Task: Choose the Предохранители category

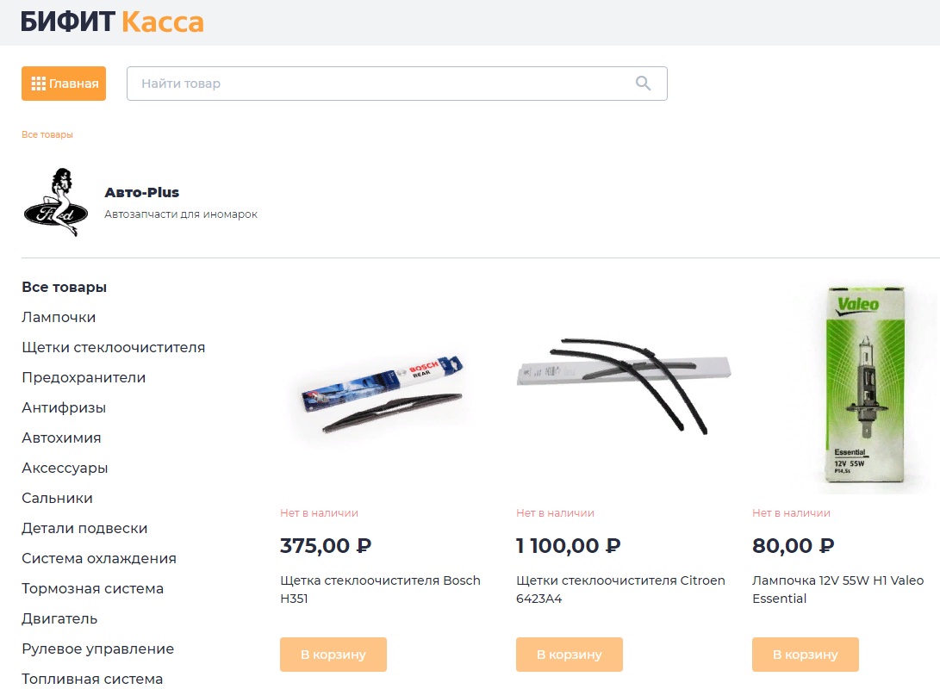Action: (84, 377)
